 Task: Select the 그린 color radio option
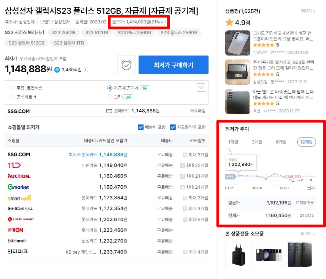click(x=109, y=97)
